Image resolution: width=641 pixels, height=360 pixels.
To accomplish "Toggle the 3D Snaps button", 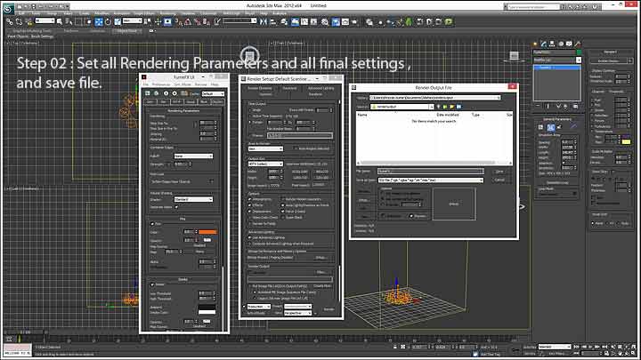I will coord(179,21).
